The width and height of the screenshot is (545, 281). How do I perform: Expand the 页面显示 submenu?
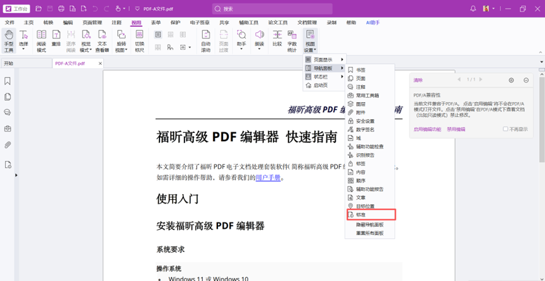pos(324,60)
